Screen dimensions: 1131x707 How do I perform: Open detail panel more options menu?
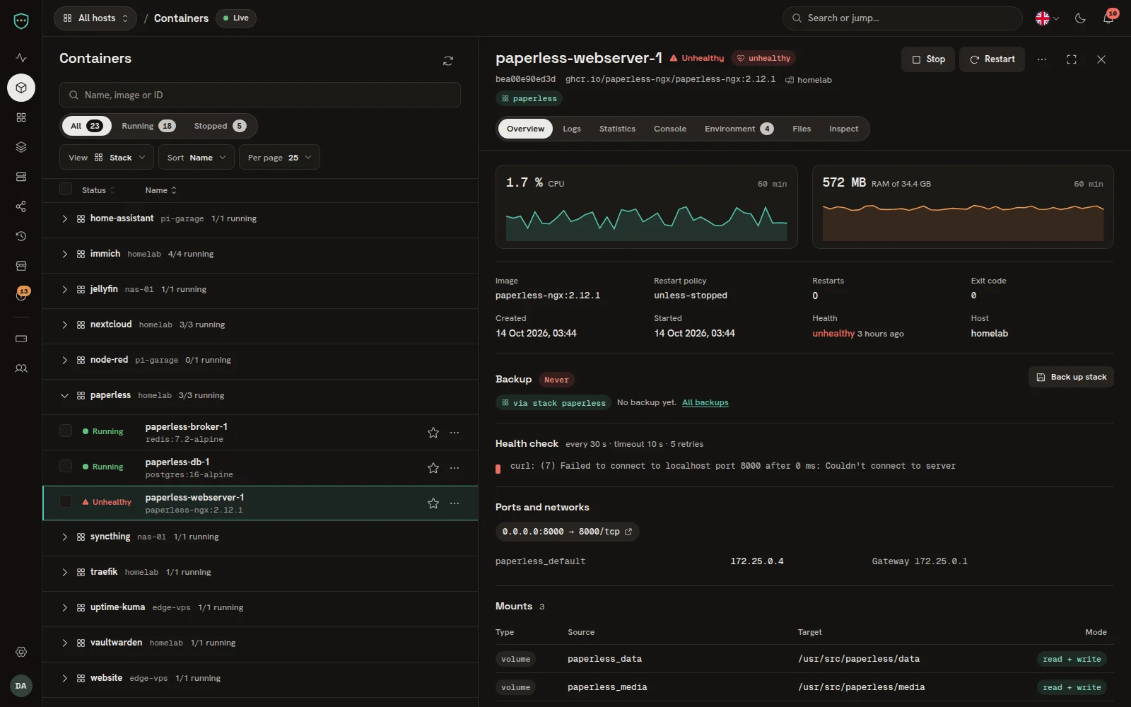tap(1042, 59)
